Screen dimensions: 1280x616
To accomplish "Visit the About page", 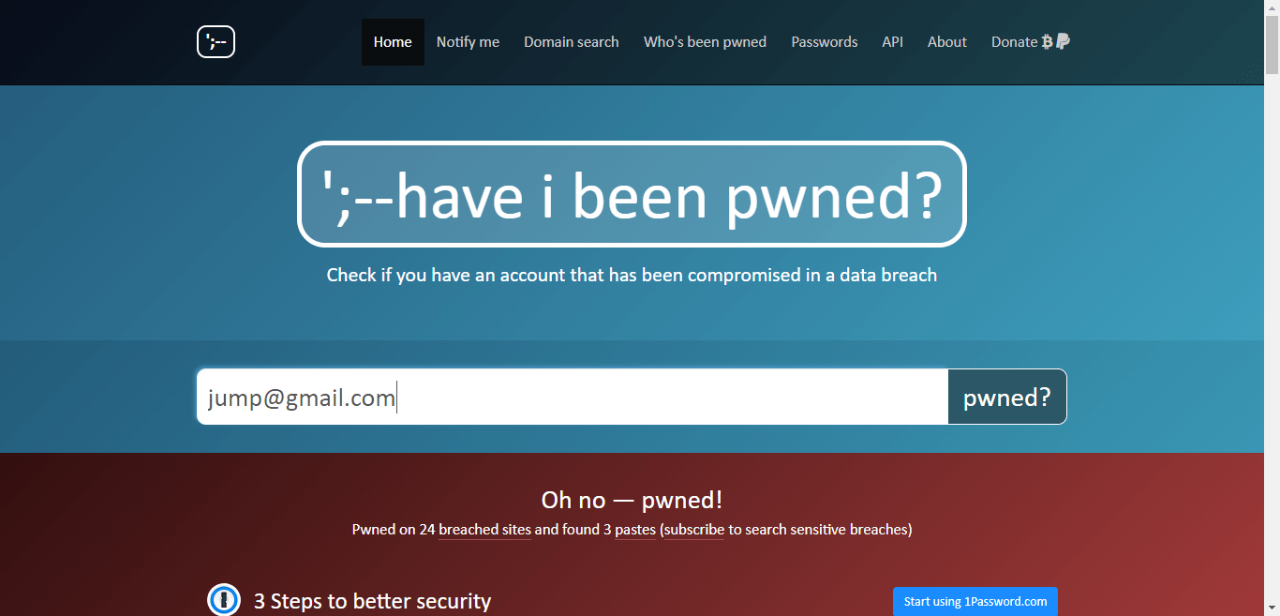I will (947, 42).
